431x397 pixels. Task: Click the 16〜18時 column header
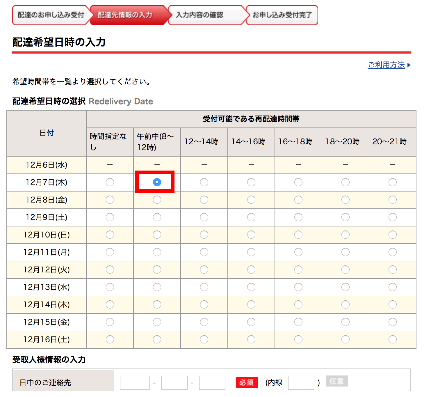coord(298,142)
